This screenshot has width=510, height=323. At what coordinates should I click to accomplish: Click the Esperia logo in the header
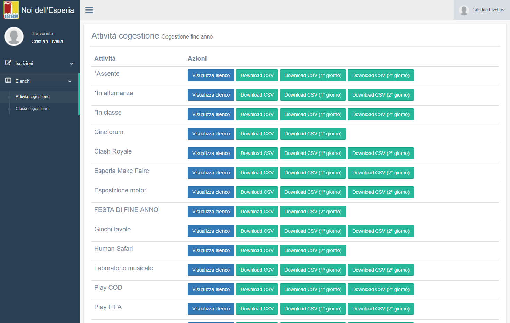click(11, 10)
